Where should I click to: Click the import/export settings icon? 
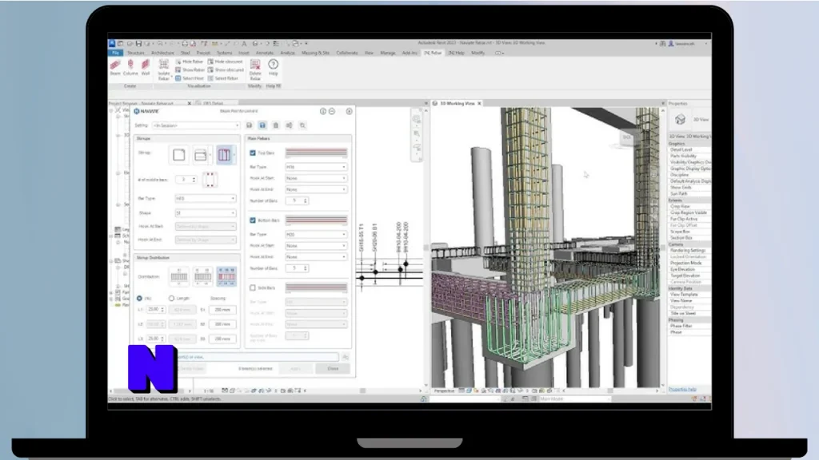289,125
